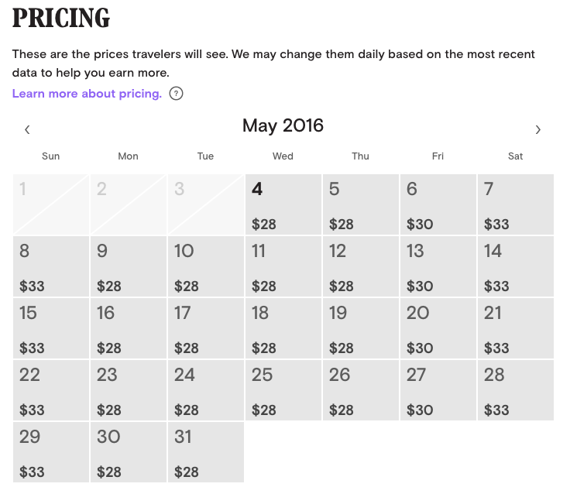Click the pricing help question mark icon
The height and width of the screenshot is (494, 570).
click(x=176, y=94)
